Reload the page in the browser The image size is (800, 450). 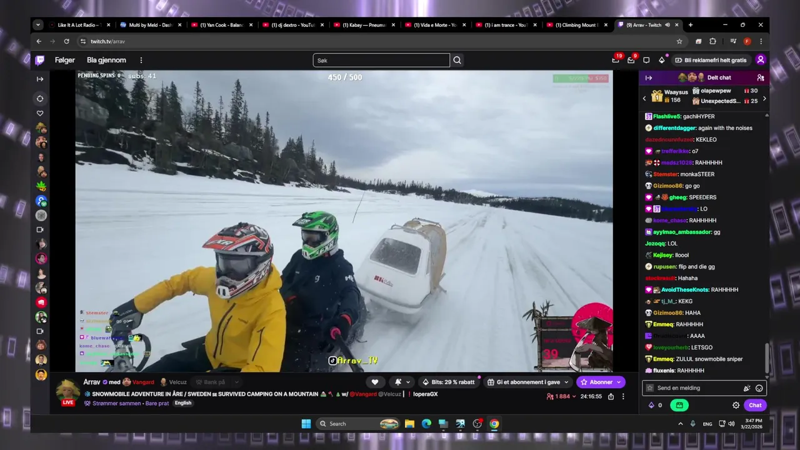(x=66, y=41)
